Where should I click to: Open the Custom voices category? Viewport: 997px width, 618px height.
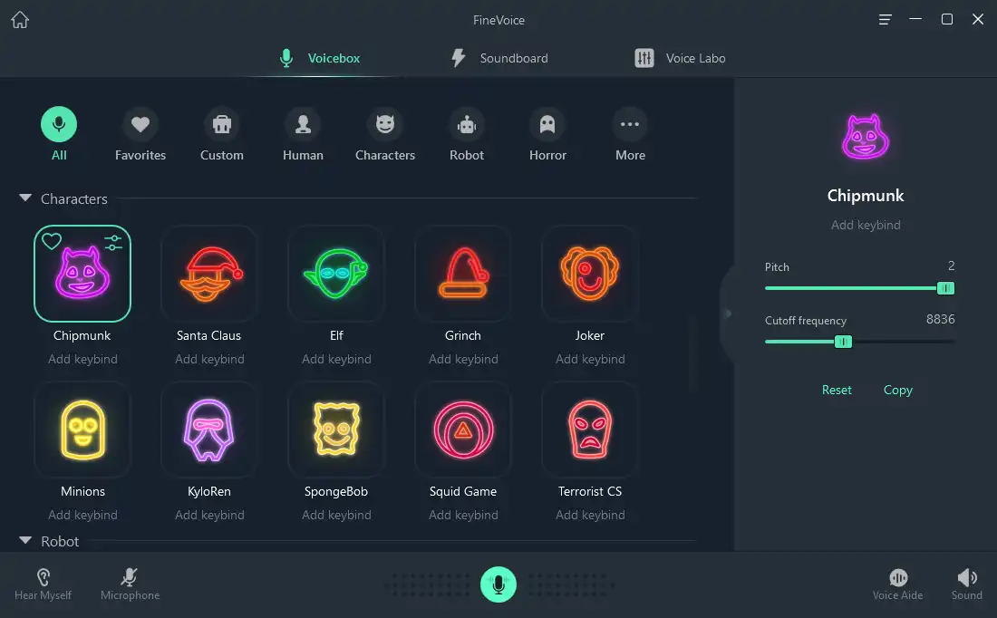pyautogui.click(x=222, y=134)
